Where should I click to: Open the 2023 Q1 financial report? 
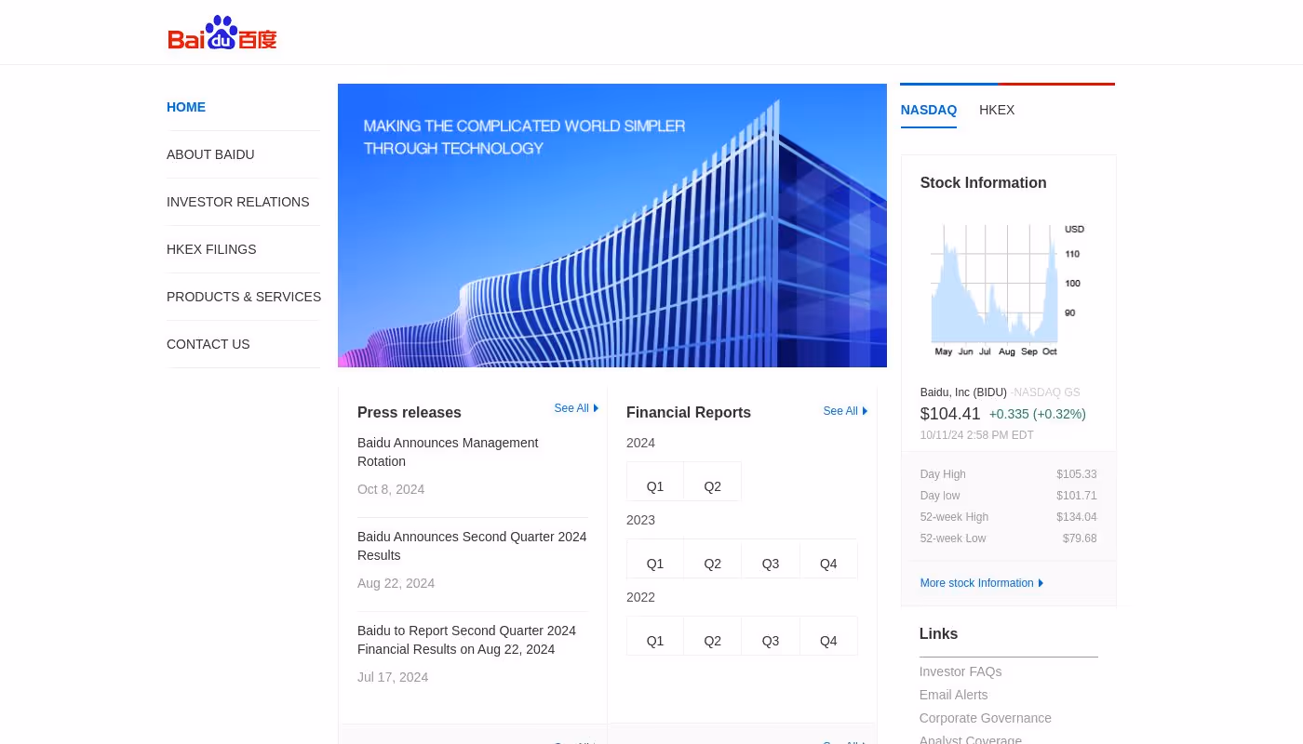pyautogui.click(x=655, y=559)
